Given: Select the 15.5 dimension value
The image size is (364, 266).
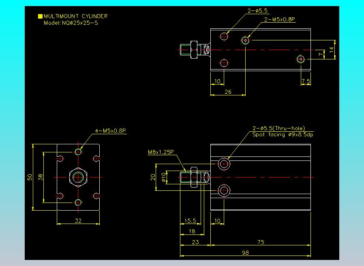Looking at the screenshot, I should pyautogui.click(x=190, y=221).
